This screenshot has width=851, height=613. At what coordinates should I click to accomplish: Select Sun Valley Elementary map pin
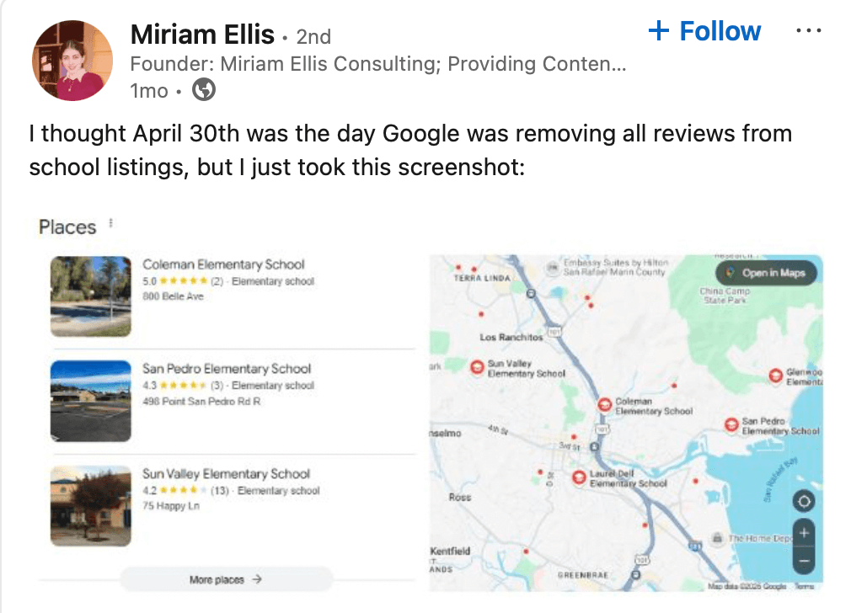click(x=476, y=366)
